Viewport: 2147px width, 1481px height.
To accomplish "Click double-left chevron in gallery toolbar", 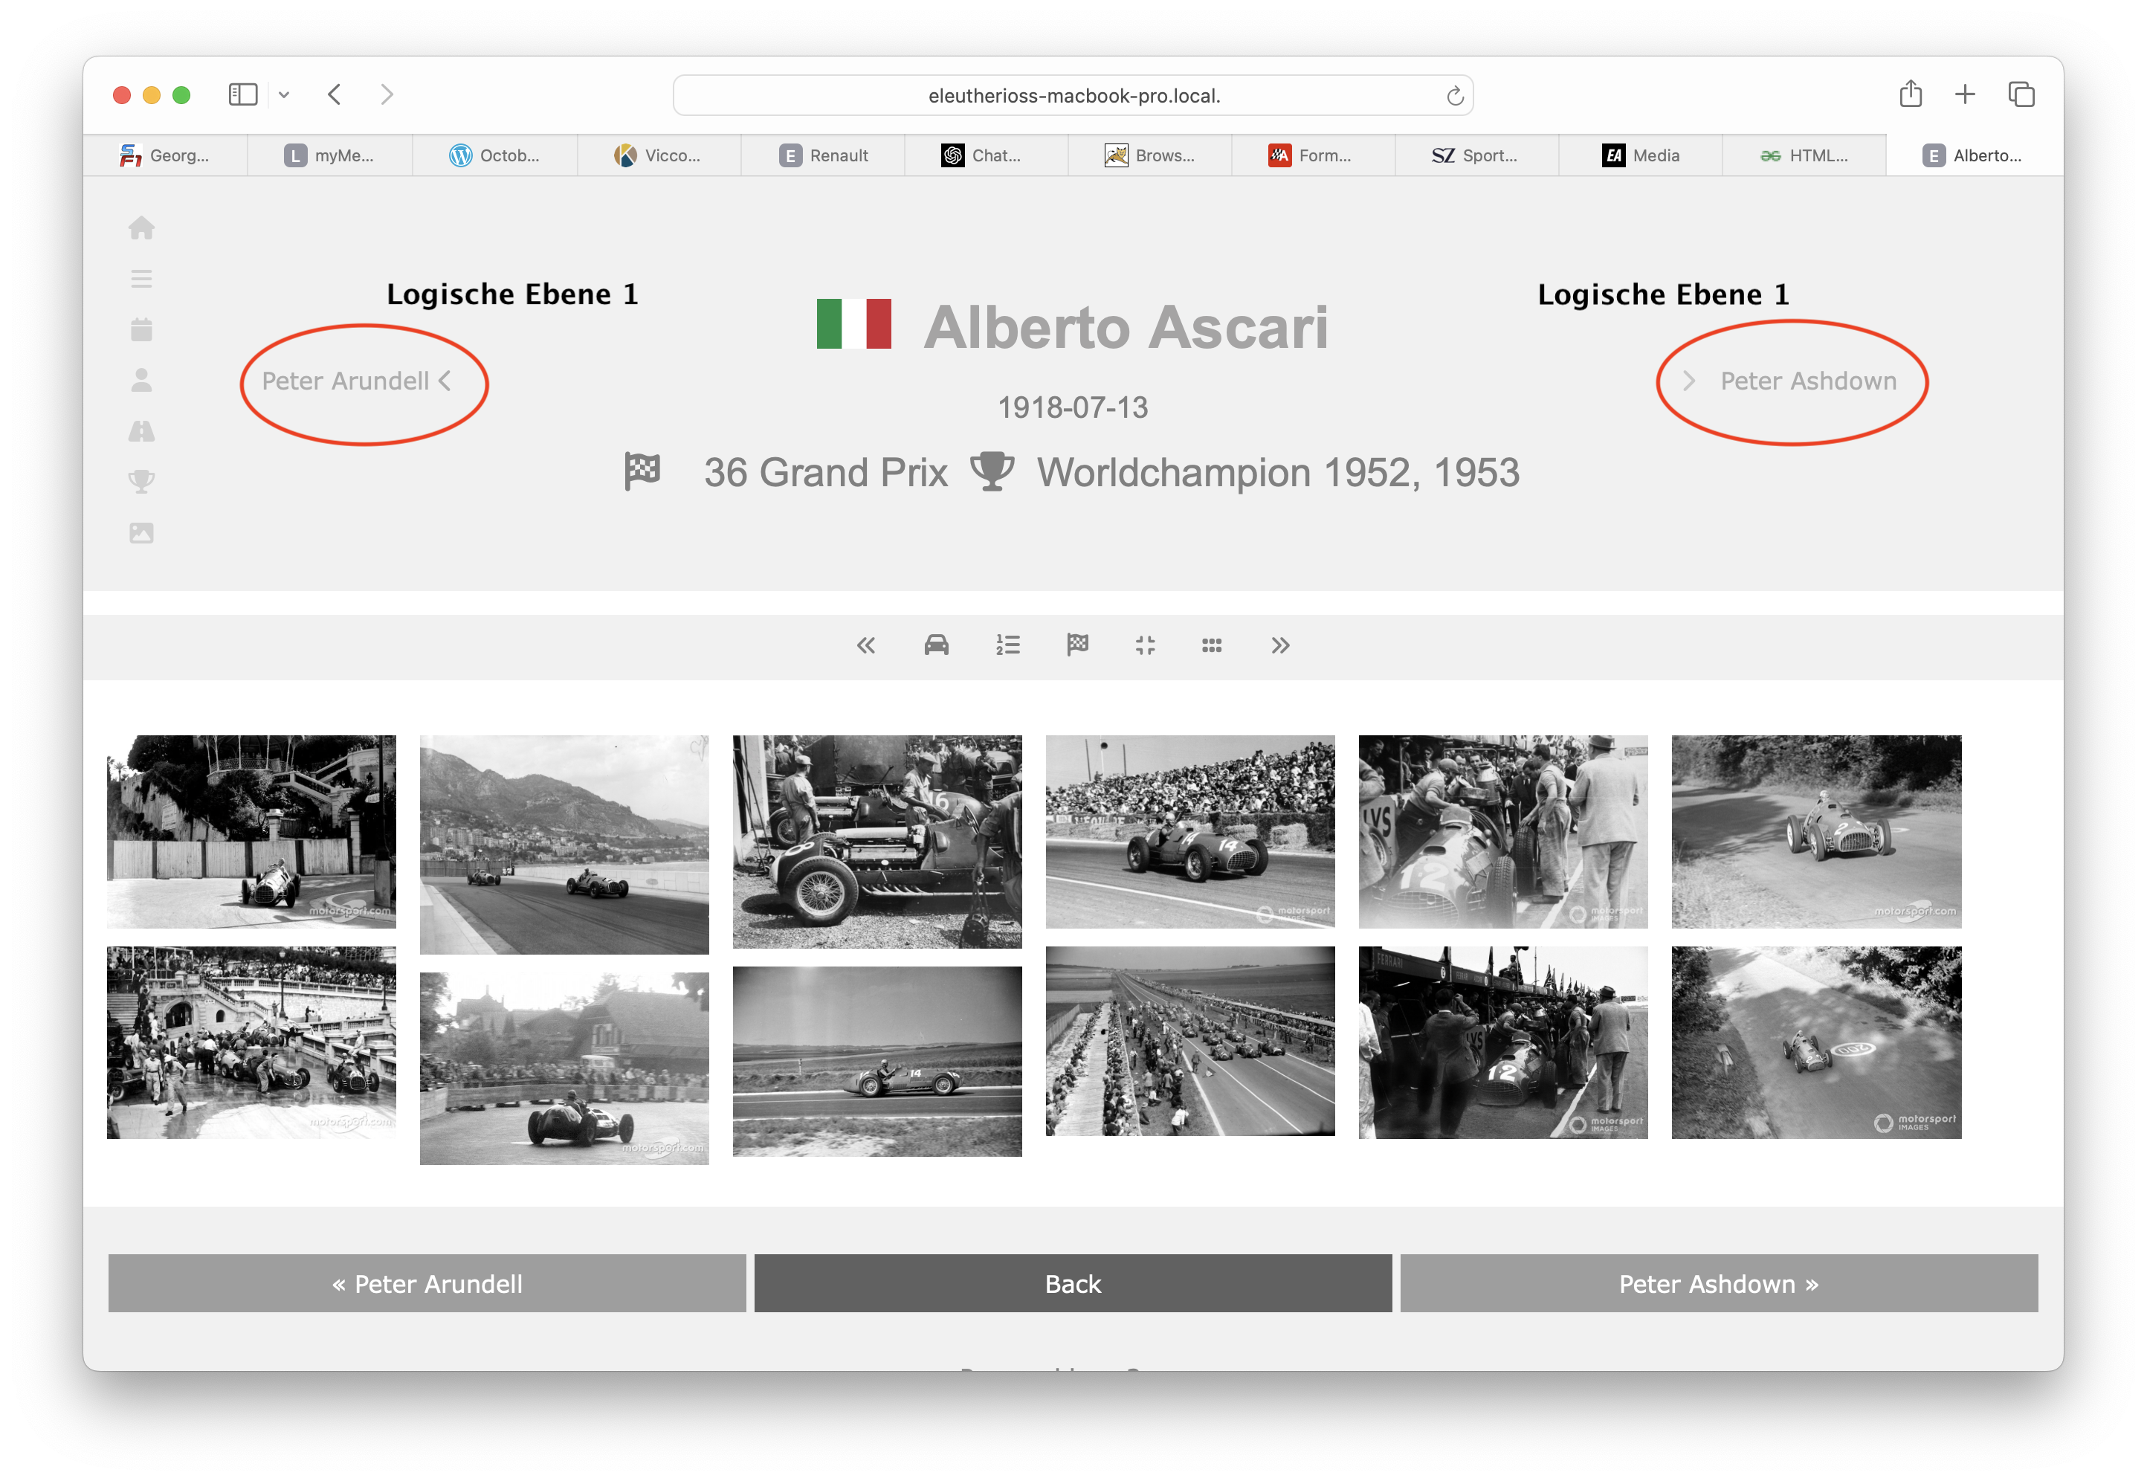I will (x=865, y=645).
